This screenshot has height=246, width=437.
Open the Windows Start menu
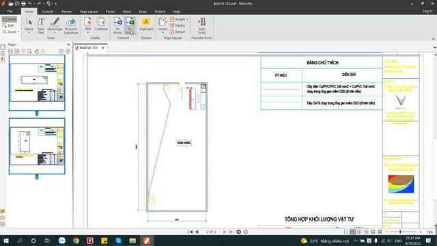pos(6,241)
